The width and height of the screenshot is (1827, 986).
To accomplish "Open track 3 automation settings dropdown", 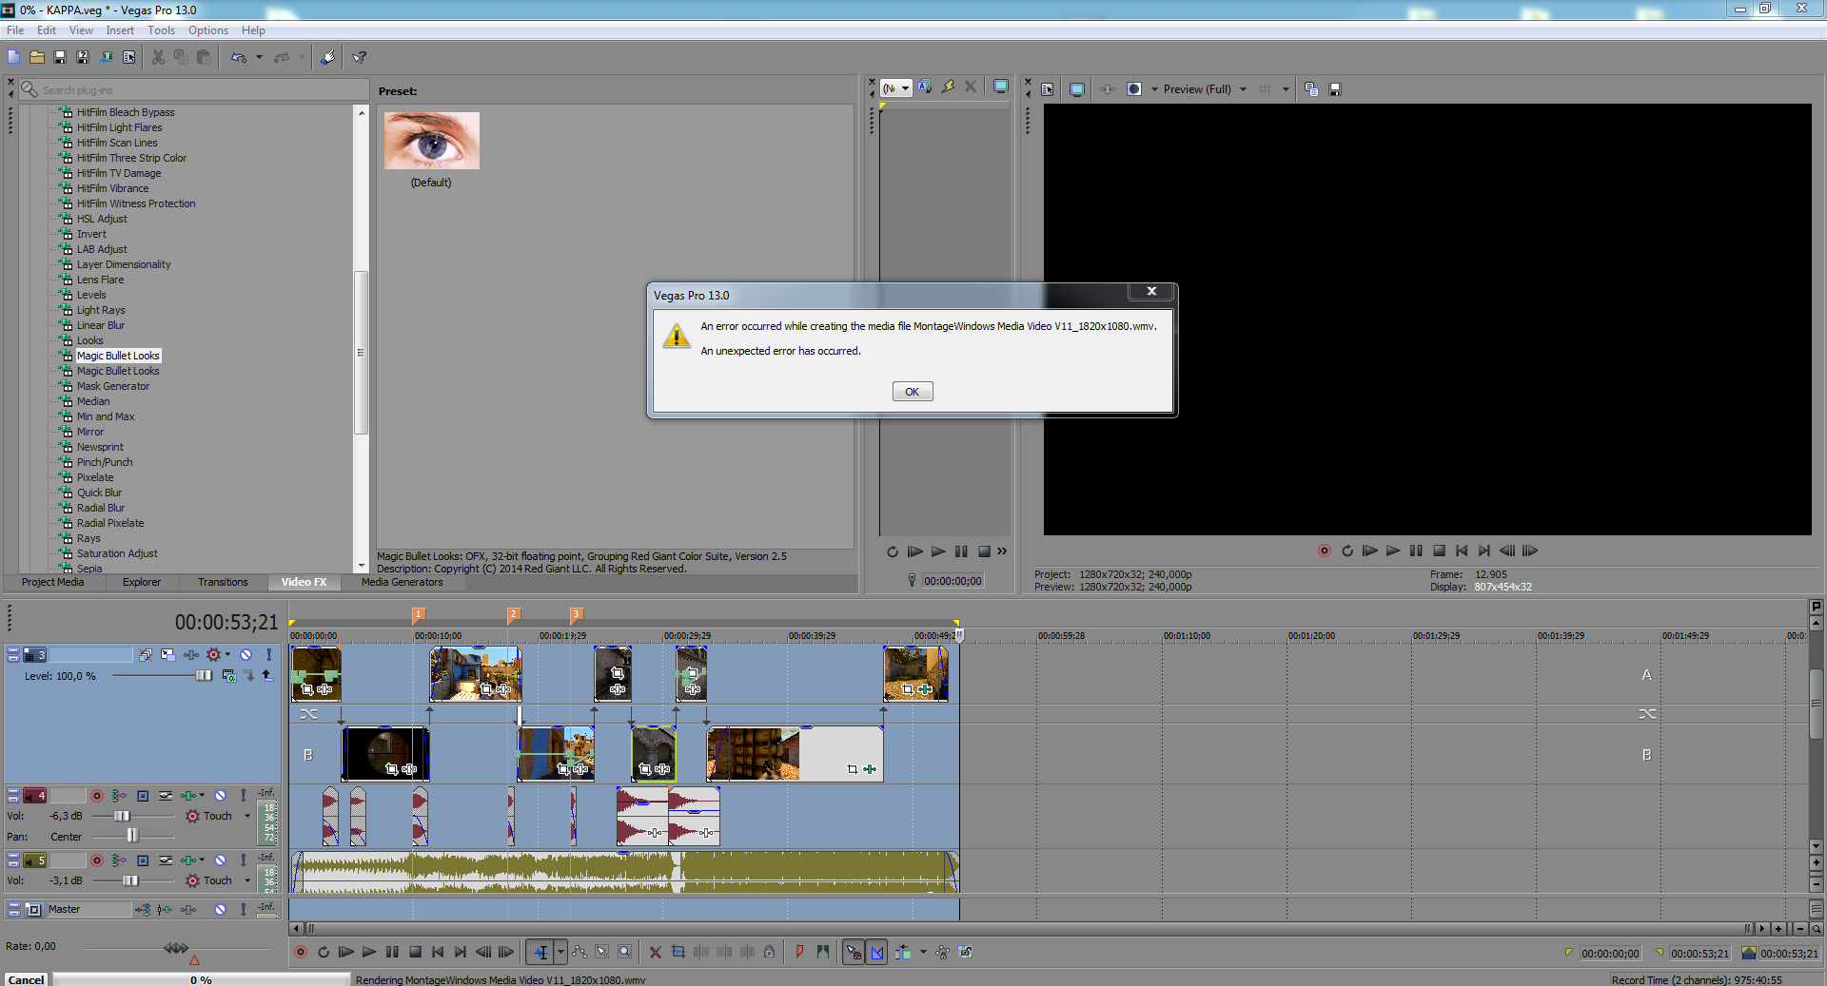I will click(227, 655).
